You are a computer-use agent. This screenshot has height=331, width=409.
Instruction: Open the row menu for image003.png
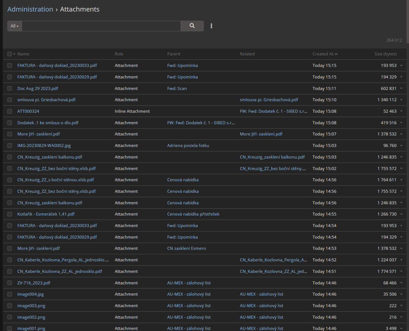coord(401,306)
